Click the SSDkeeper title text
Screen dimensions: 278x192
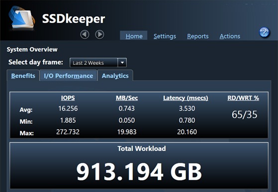(74, 19)
